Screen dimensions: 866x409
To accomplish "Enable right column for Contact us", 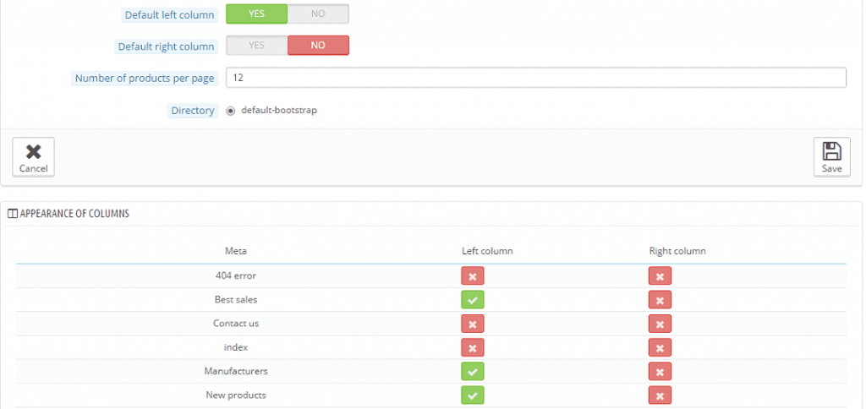I will 660,324.
